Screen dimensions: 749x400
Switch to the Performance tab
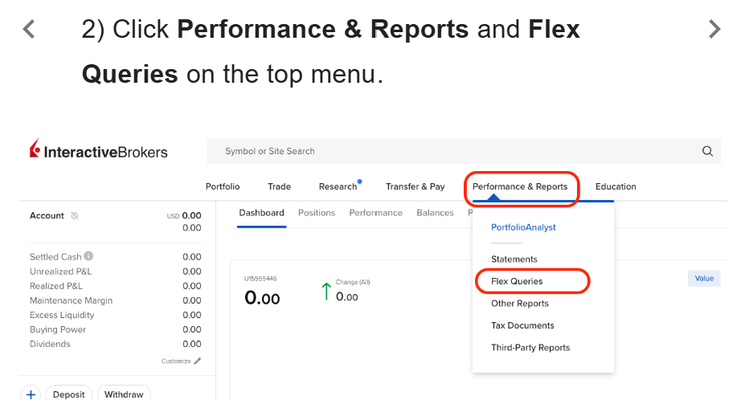(x=376, y=213)
